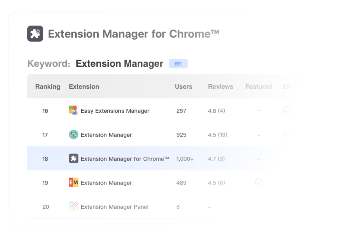Click the 'Extension Manager for Chrome™' page title
Viewport: 360px width, 240px height.
click(134, 34)
